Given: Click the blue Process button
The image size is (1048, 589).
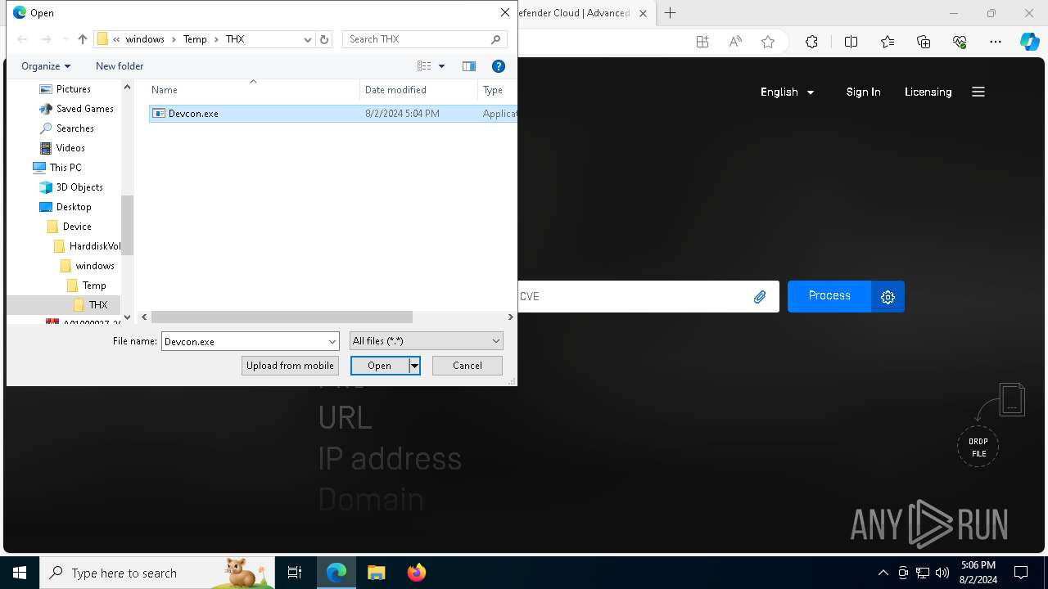Looking at the screenshot, I should pyautogui.click(x=829, y=296).
